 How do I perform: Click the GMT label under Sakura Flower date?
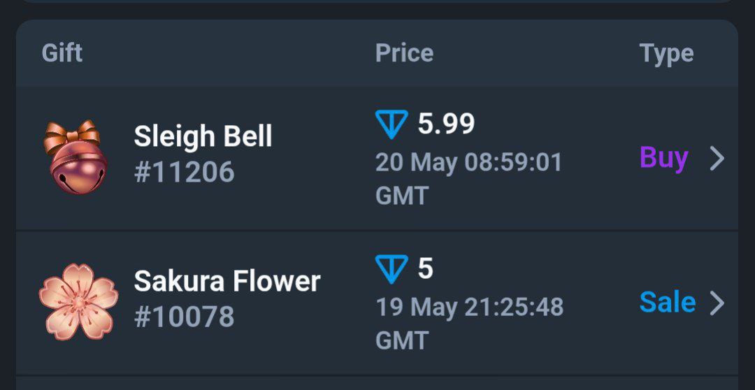click(402, 341)
